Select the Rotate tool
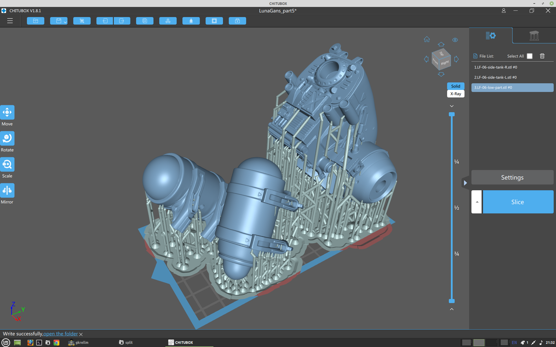Image resolution: width=556 pixels, height=347 pixels. pyautogui.click(x=7, y=138)
